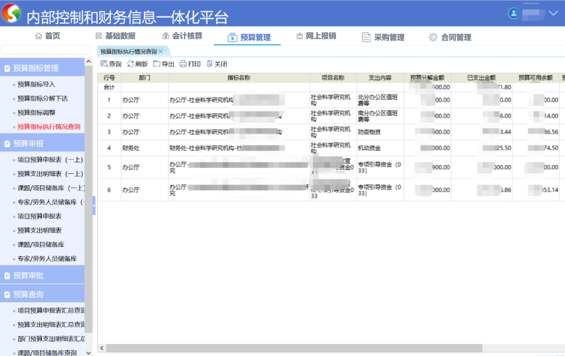The image size is (565, 356).
Task: Click the user avatar icon top-right
Action: pos(514,13)
